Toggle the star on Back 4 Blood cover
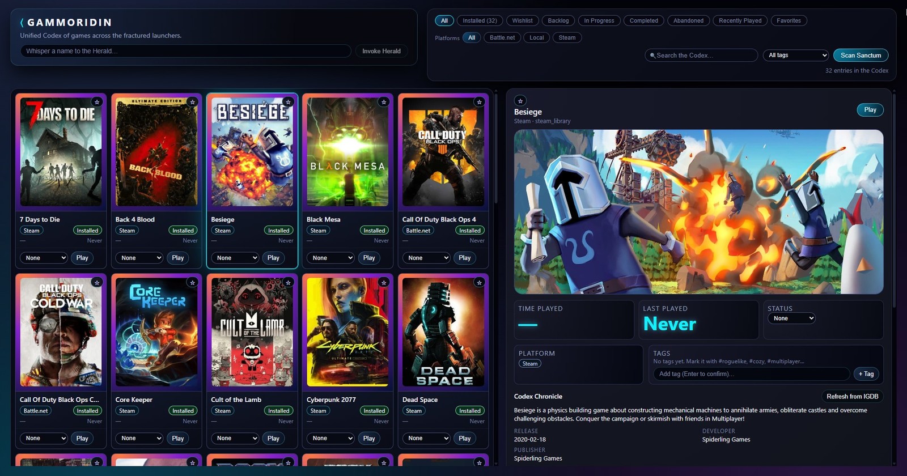The image size is (907, 476). (193, 102)
